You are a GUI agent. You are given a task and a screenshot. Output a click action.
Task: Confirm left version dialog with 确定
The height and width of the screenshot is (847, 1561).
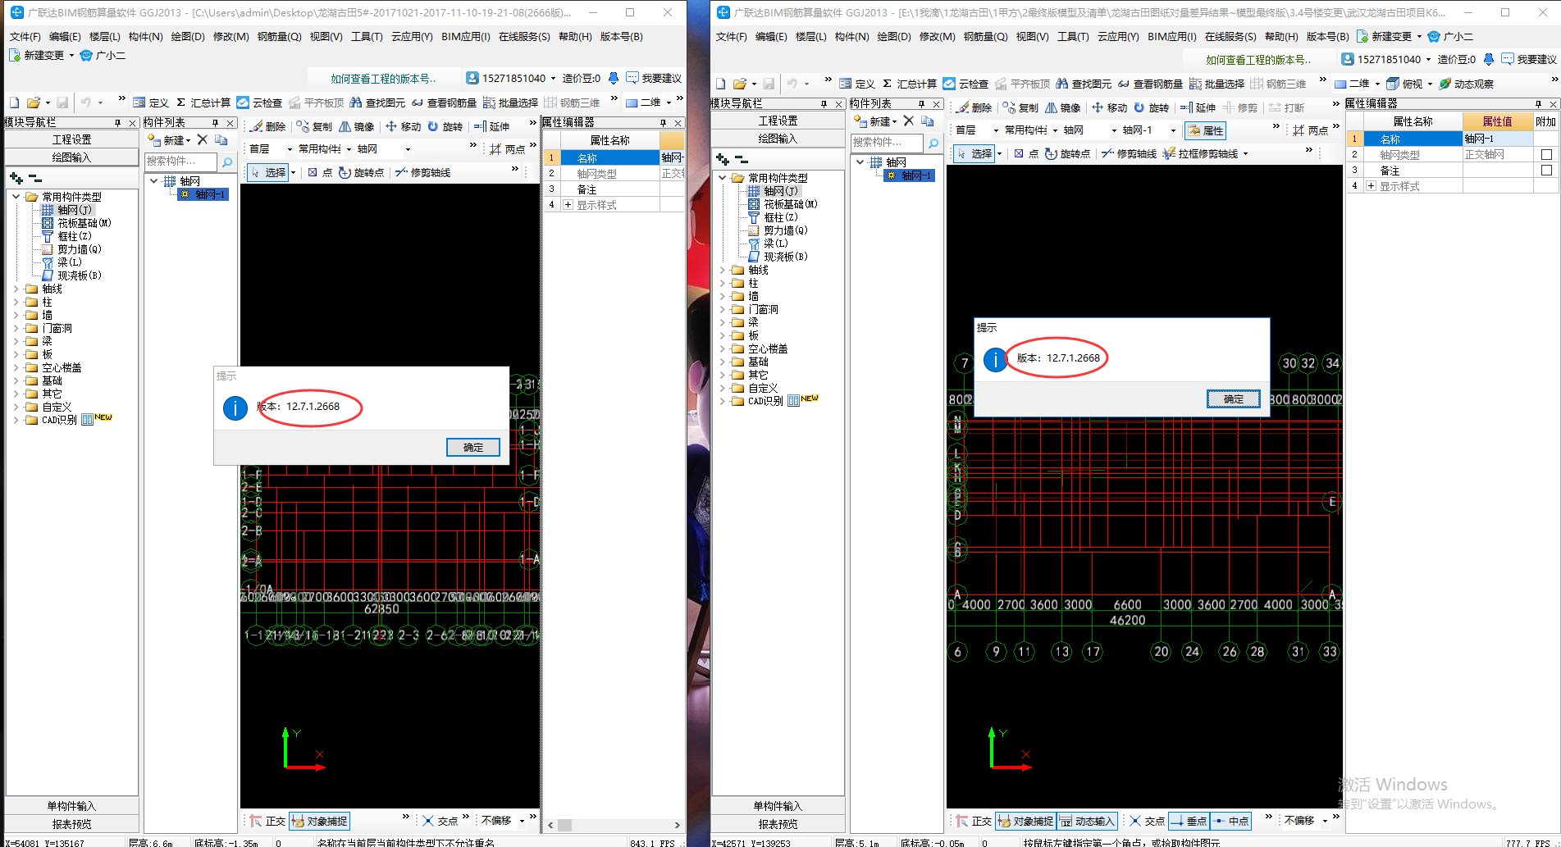pyautogui.click(x=473, y=447)
